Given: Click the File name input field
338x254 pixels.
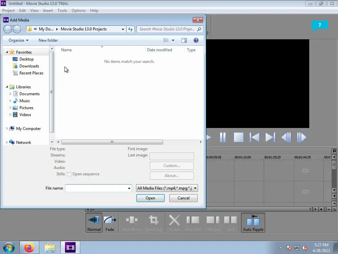Looking at the screenshot, I should pos(96,188).
